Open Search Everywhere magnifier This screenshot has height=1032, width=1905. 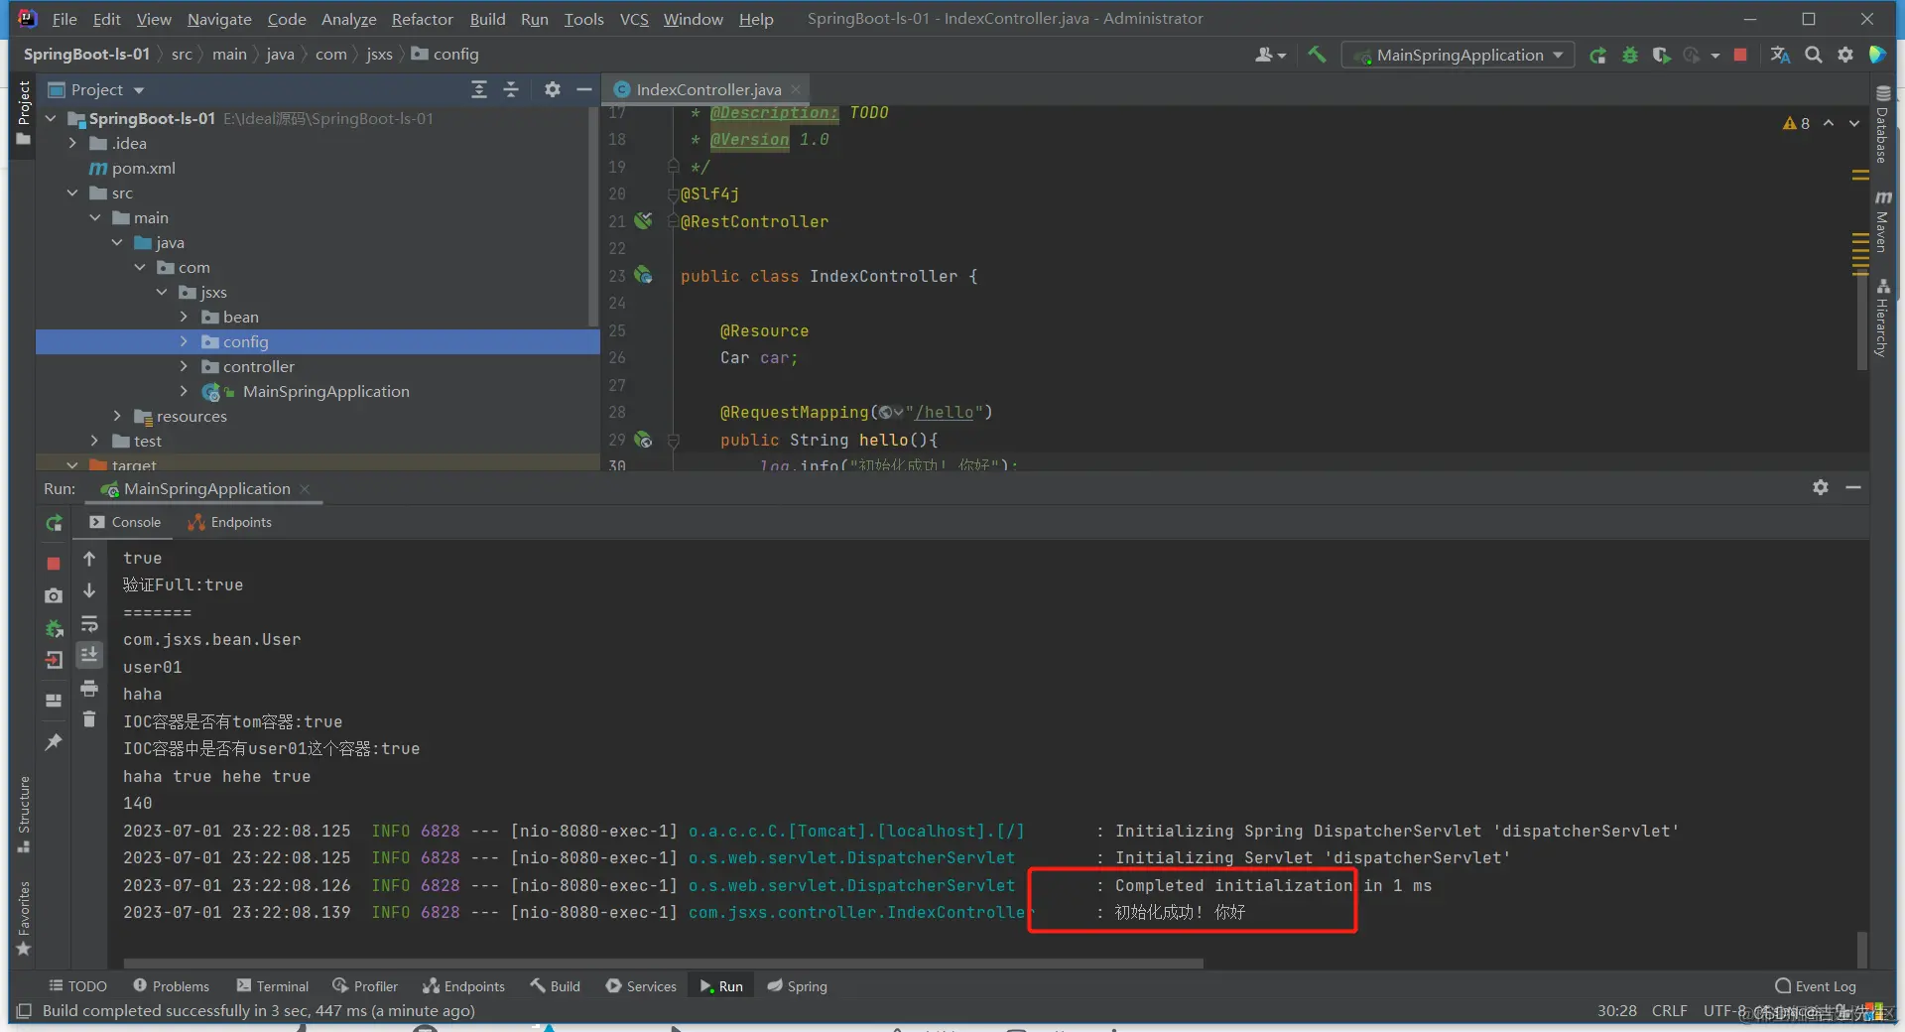[x=1813, y=55]
